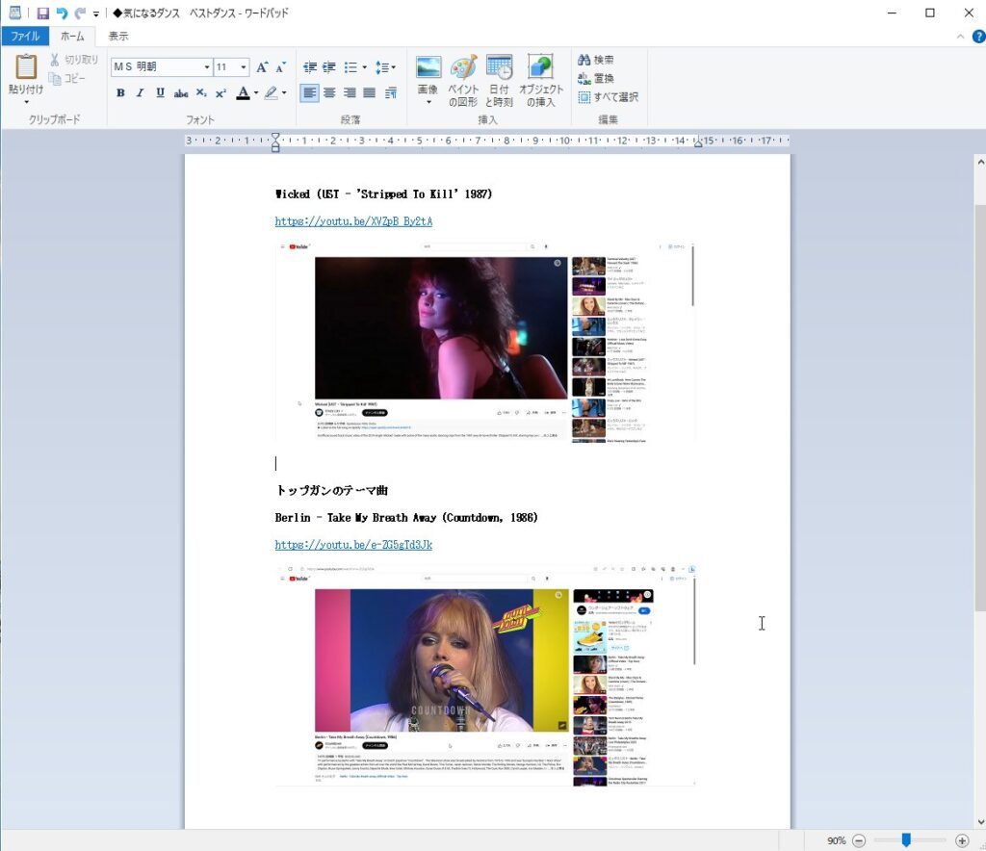Click 検索 find button
This screenshot has width=986, height=851.
[x=595, y=60]
